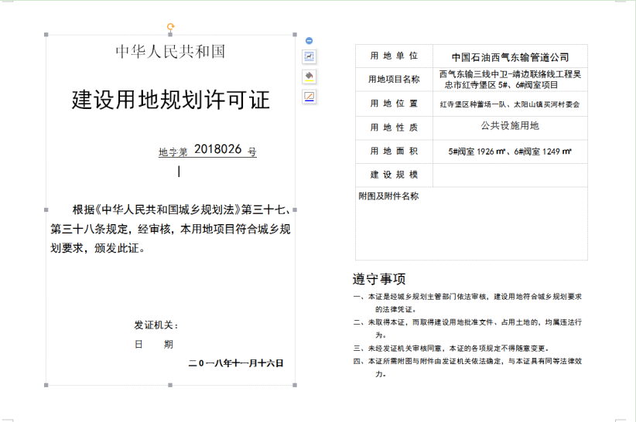Click the 公共设施用地 table cell
The width and height of the screenshot is (636, 422).
(510, 126)
